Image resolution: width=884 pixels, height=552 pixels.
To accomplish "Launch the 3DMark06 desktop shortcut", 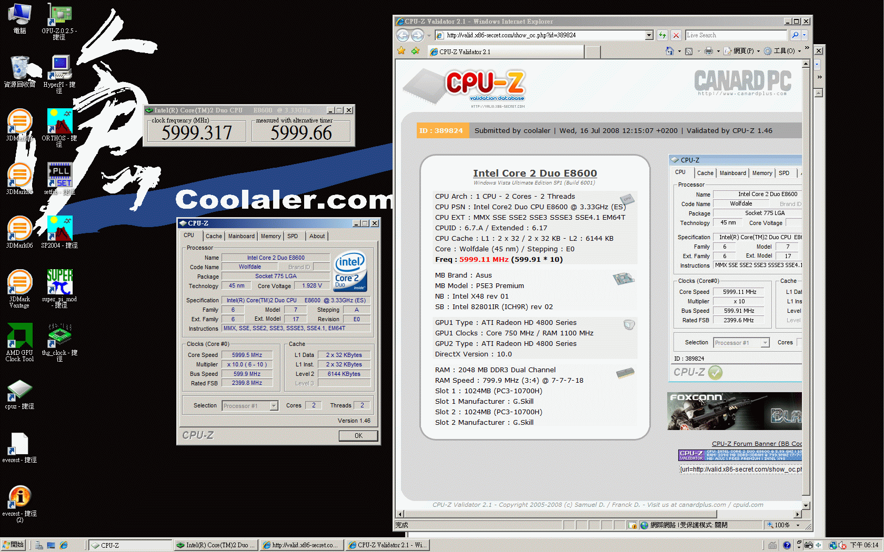I will click(x=19, y=232).
